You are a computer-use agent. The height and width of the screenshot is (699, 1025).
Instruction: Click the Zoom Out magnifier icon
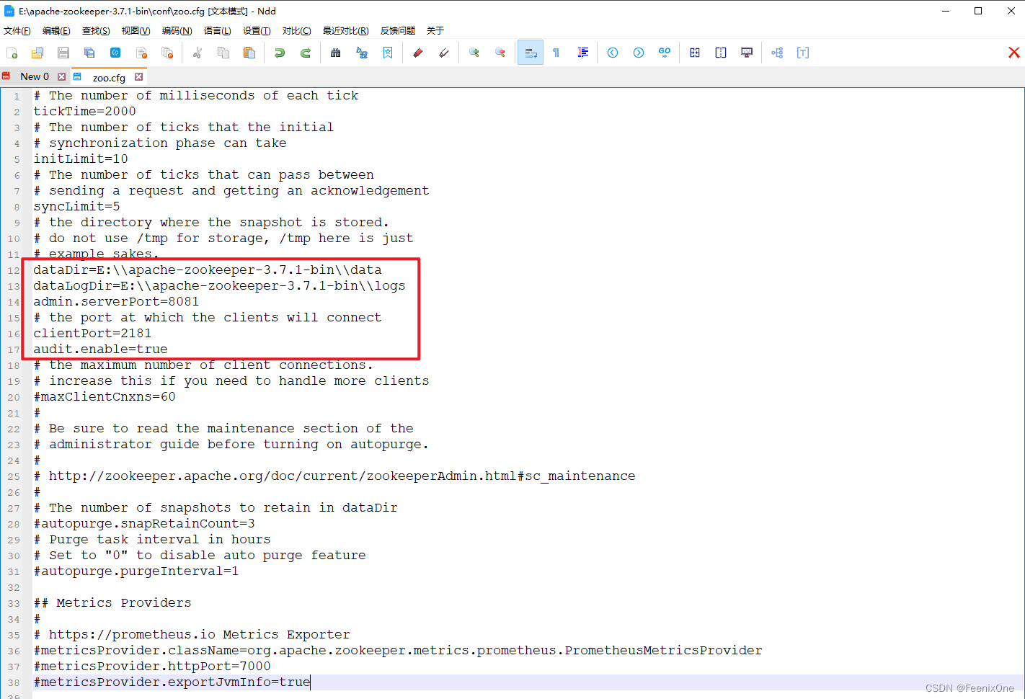500,53
